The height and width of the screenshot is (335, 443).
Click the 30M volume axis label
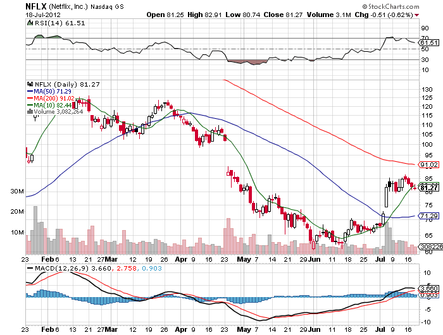17,192
